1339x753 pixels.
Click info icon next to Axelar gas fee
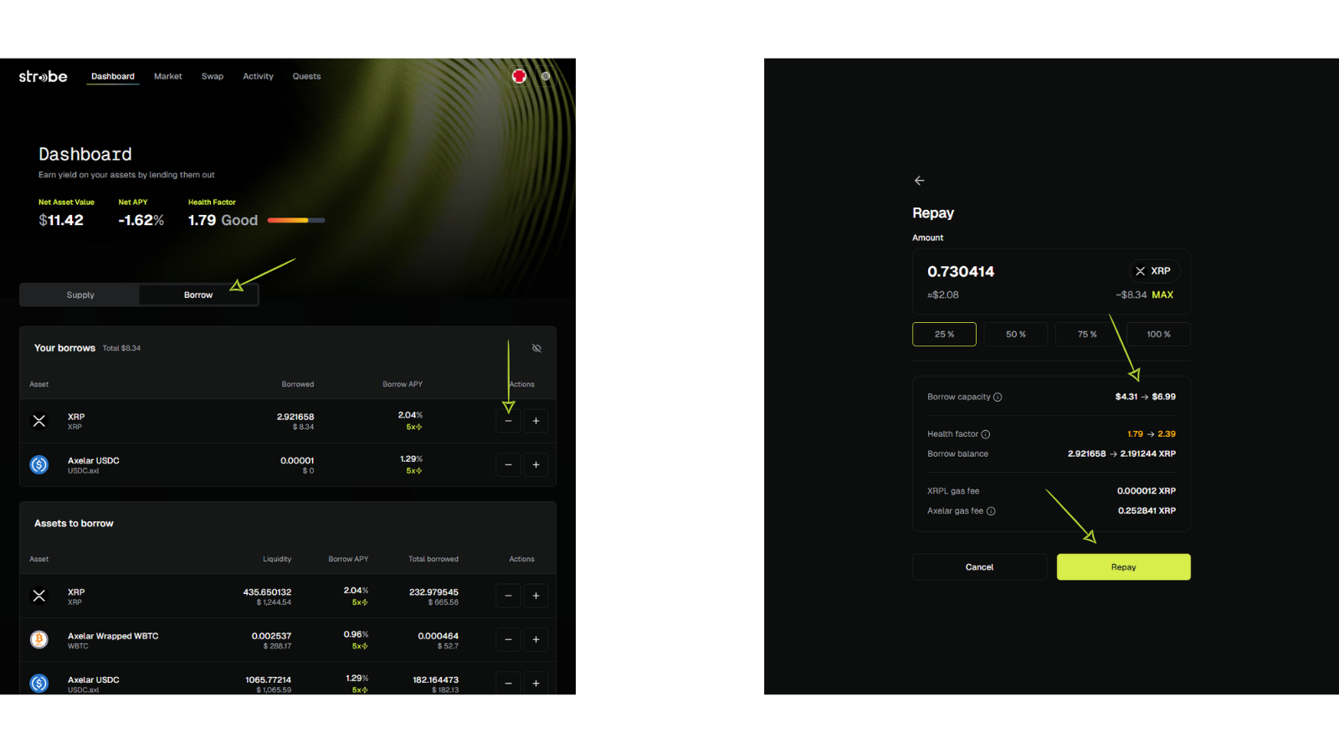pos(991,511)
